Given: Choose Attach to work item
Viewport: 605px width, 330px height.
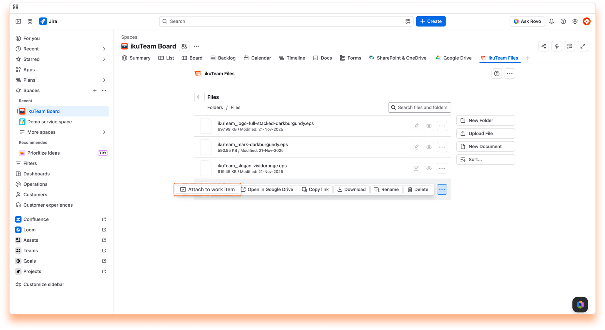Looking at the screenshot, I should tap(207, 189).
